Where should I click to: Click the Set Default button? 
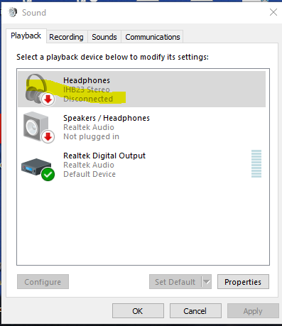click(x=175, y=282)
